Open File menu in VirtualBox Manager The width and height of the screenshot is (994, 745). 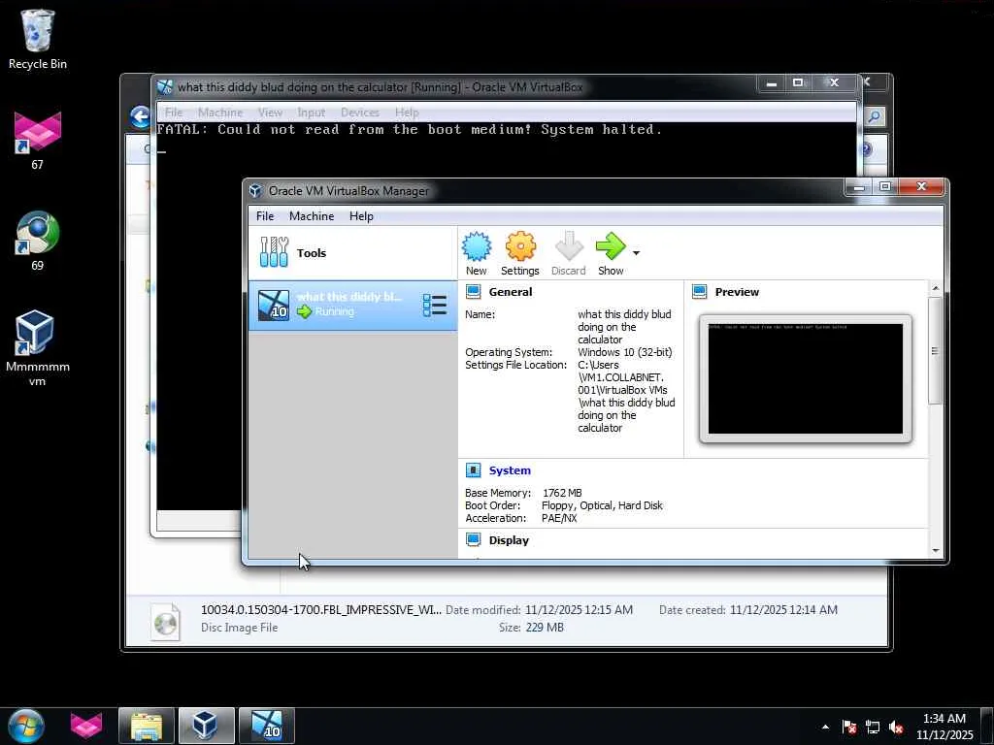pos(265,216)
